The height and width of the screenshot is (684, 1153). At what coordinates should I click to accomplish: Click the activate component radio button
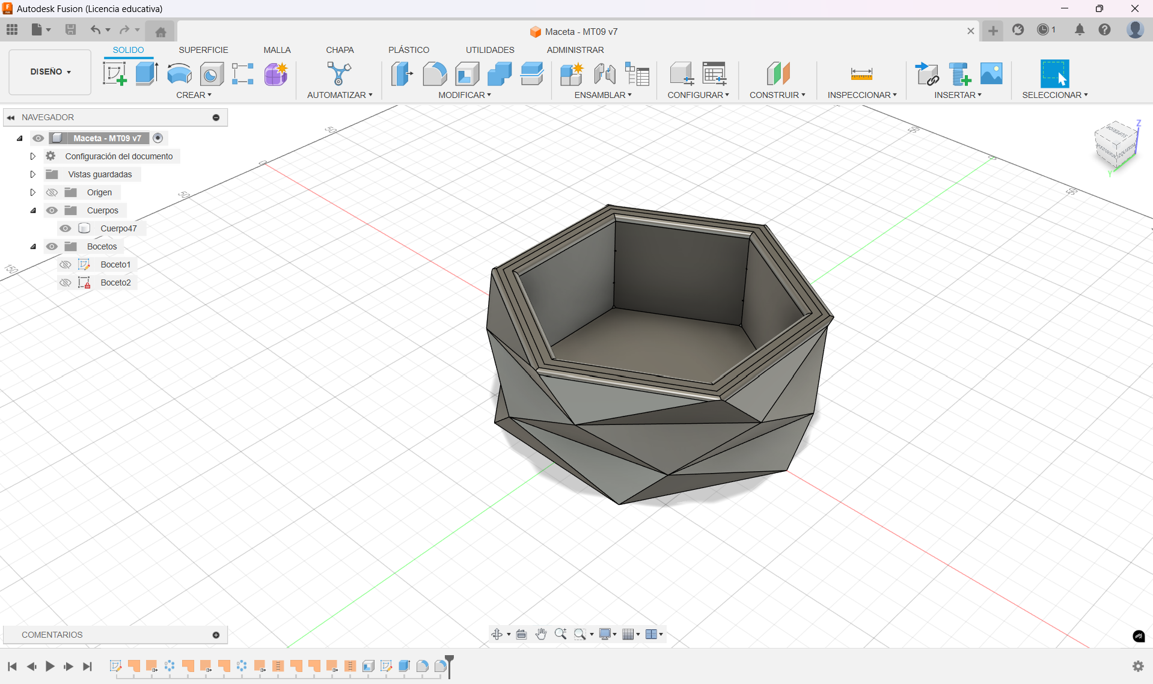158,138
